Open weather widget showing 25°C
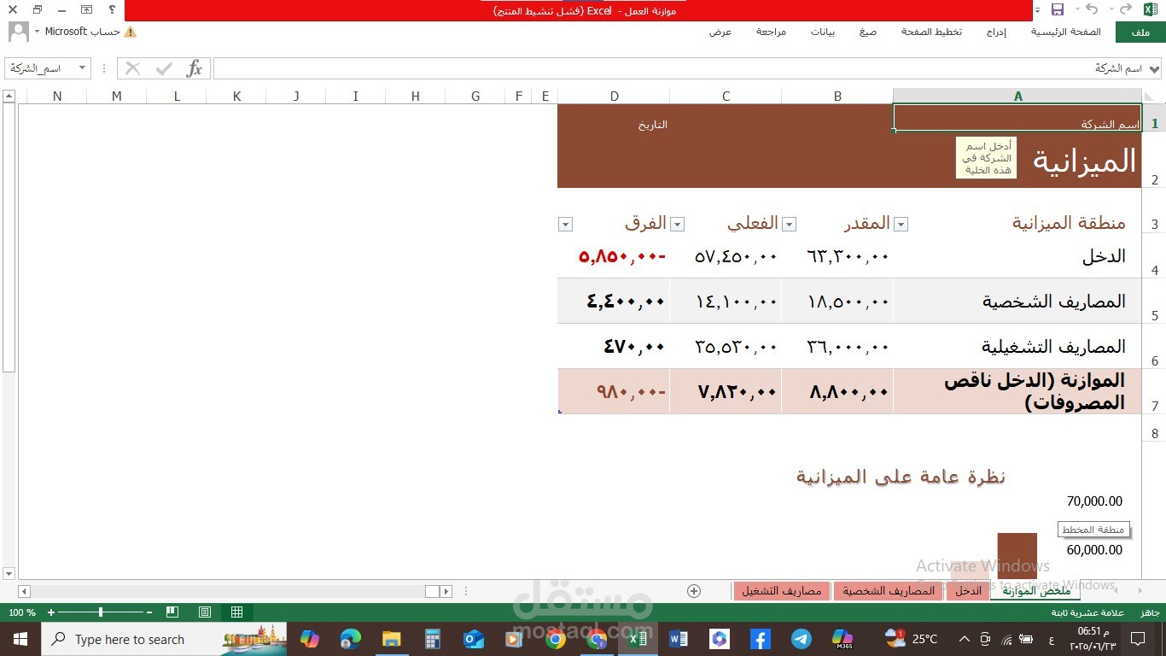The height and width of the screenshot is (656, 1166). point(912,639)
